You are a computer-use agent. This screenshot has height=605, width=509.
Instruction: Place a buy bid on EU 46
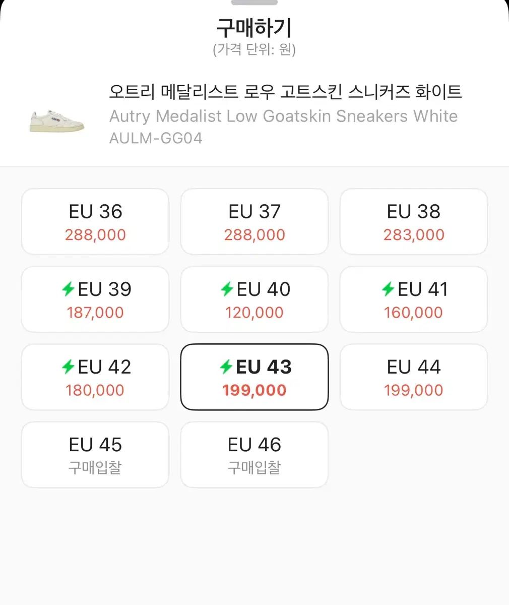click(x=254, y=455)
